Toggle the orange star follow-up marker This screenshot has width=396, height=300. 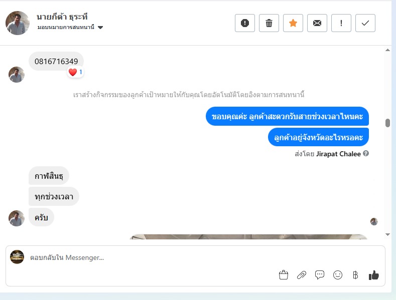[x=293, y=23]
